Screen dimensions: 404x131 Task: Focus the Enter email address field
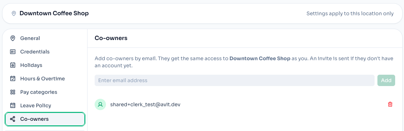(x=235, y=80)
